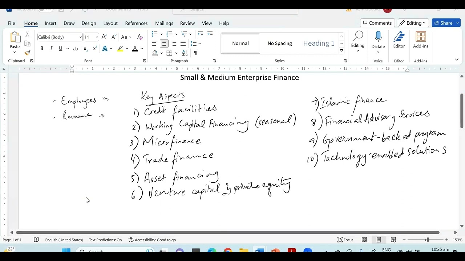Apply superscript formatting

tap(95, 49)
